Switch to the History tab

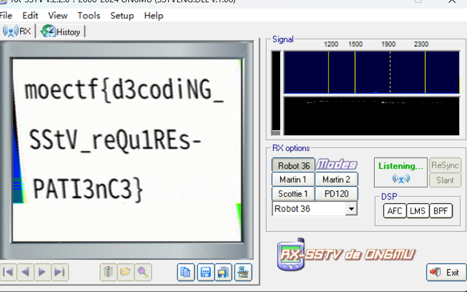click(61, 31)
